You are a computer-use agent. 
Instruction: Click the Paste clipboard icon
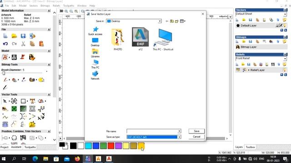click(41, 44)
